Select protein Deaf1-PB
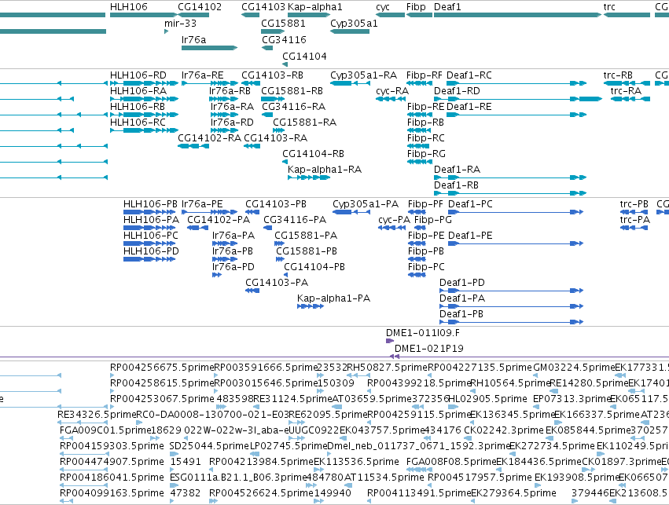The height and width of the screenshot is (505, 669). click(x=512, y=322)
